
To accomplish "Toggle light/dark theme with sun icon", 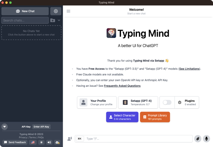I will point(41,142).
